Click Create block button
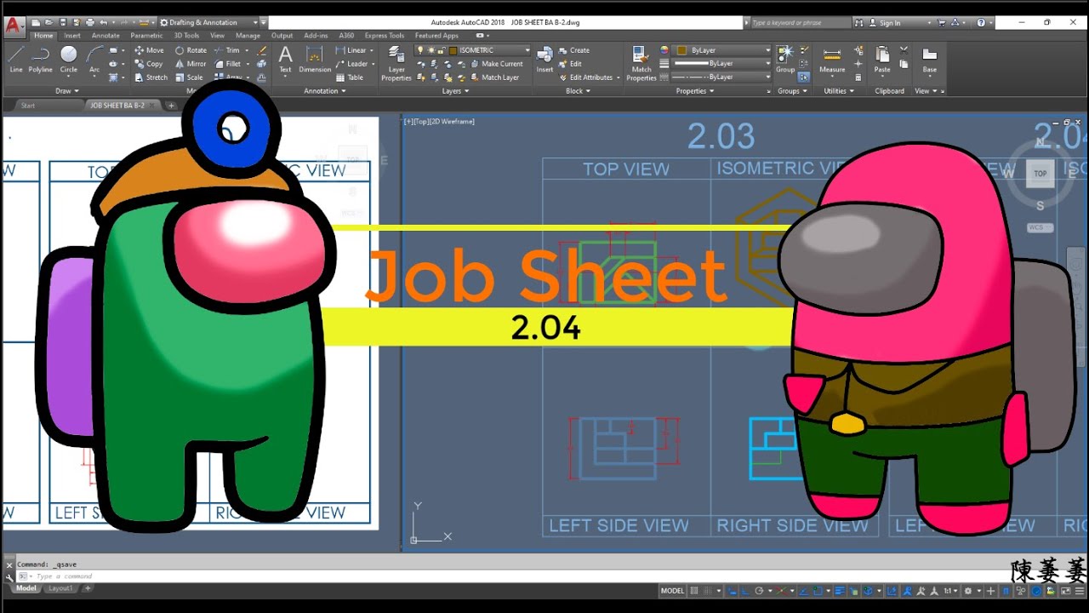This screenshot has width=1089, height=613. click(x=574, y=50)
